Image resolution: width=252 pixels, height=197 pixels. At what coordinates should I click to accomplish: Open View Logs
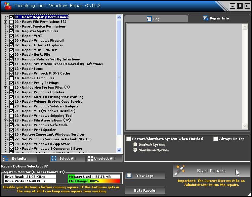click(145, 176)
